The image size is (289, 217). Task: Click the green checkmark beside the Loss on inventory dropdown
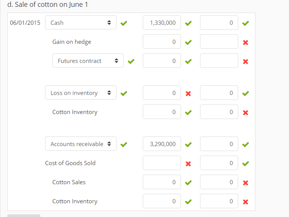pos(124,93)
